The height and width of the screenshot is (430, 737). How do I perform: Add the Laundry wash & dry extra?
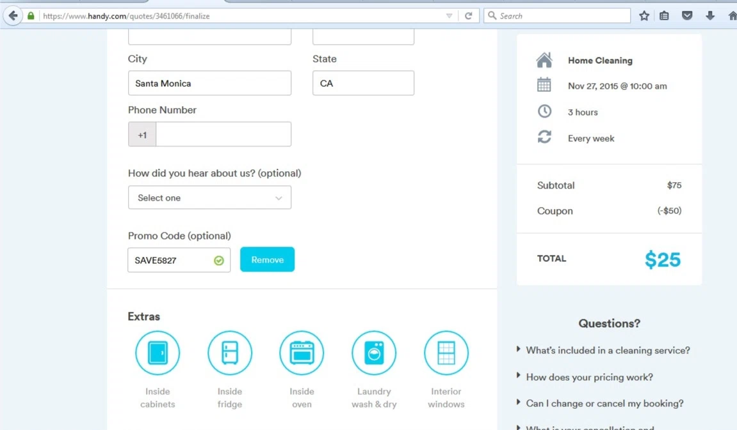click(x=374, y=353)
